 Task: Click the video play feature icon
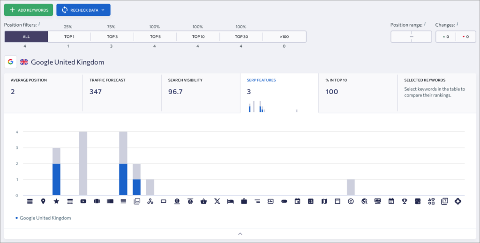click(x=83, y=201)
